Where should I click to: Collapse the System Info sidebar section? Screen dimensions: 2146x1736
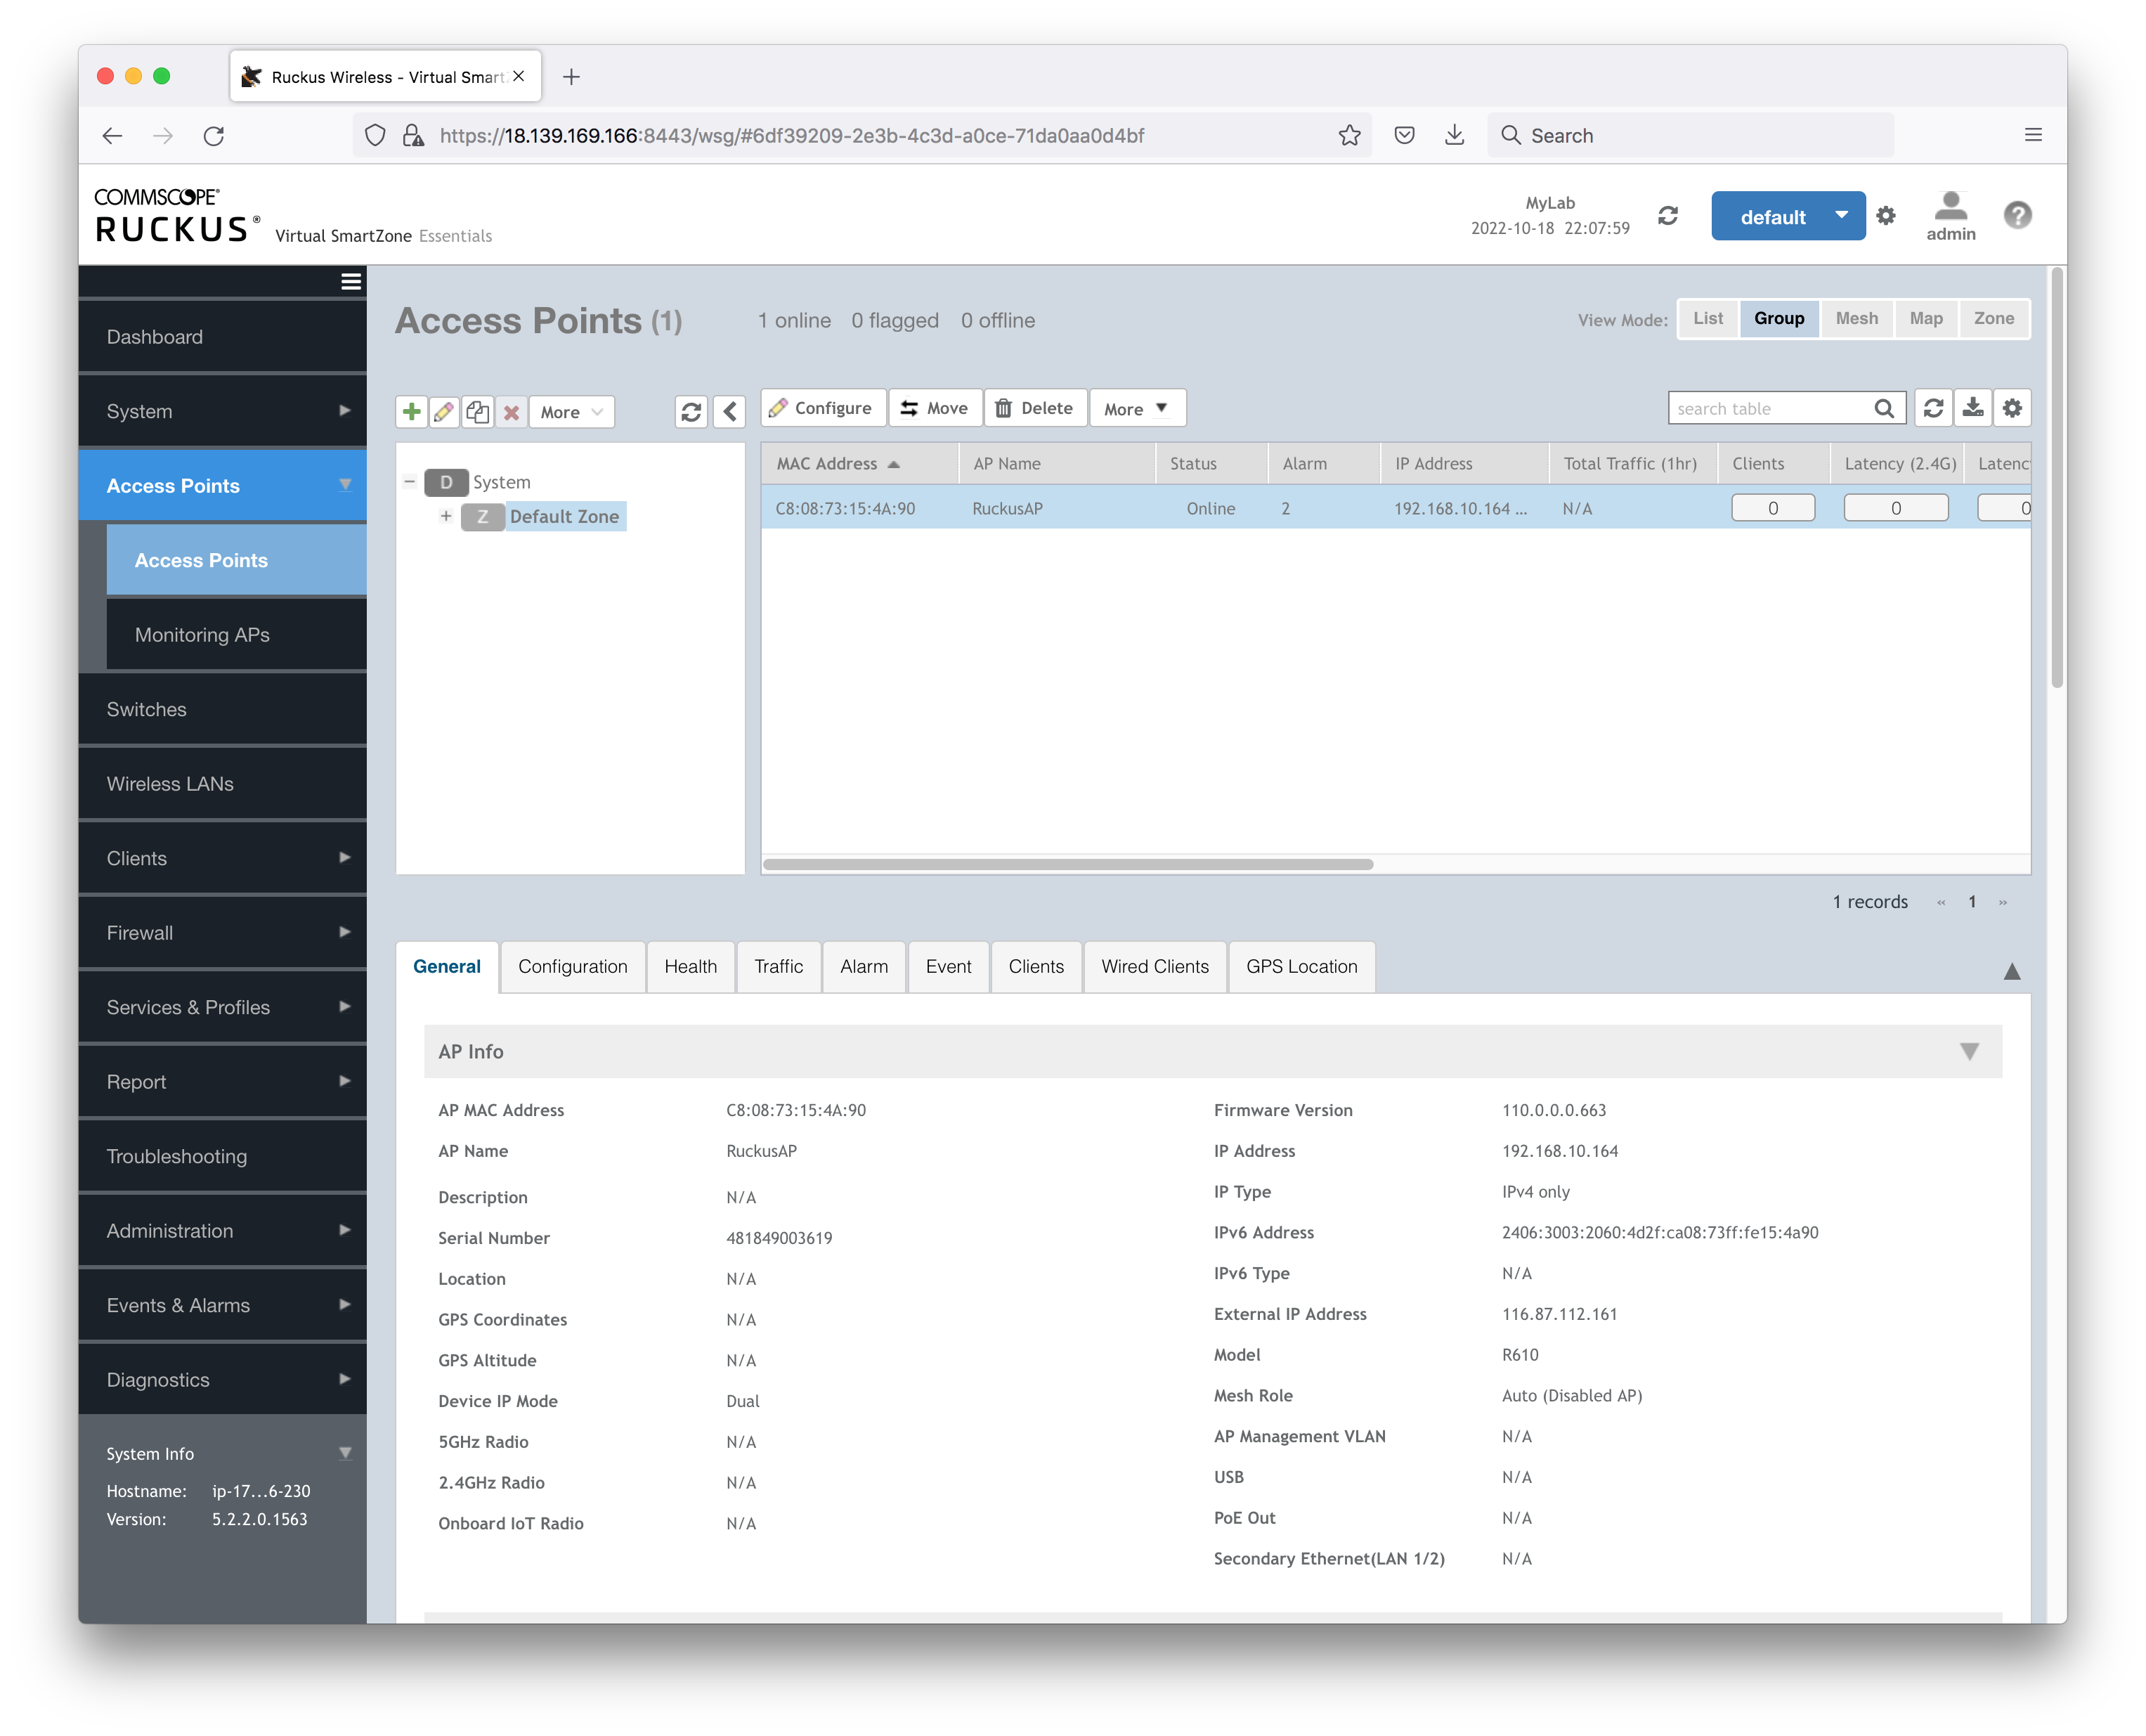point(345,1453)
